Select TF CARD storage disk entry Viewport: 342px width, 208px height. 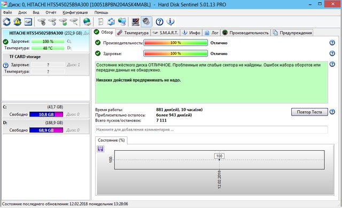tap(45, 64)
